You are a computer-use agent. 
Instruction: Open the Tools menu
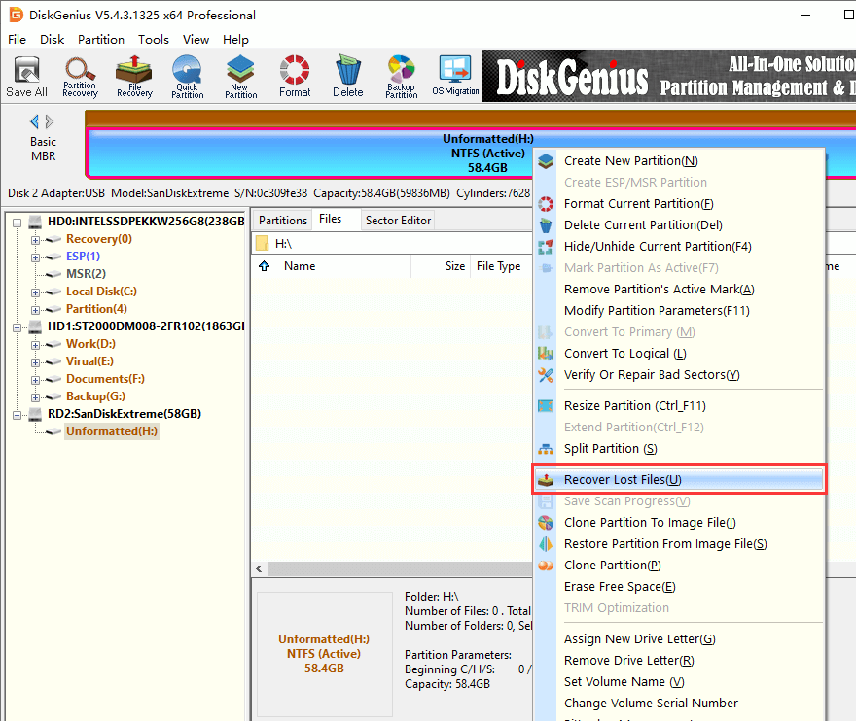pyautogui.click(x=154, y=40)
